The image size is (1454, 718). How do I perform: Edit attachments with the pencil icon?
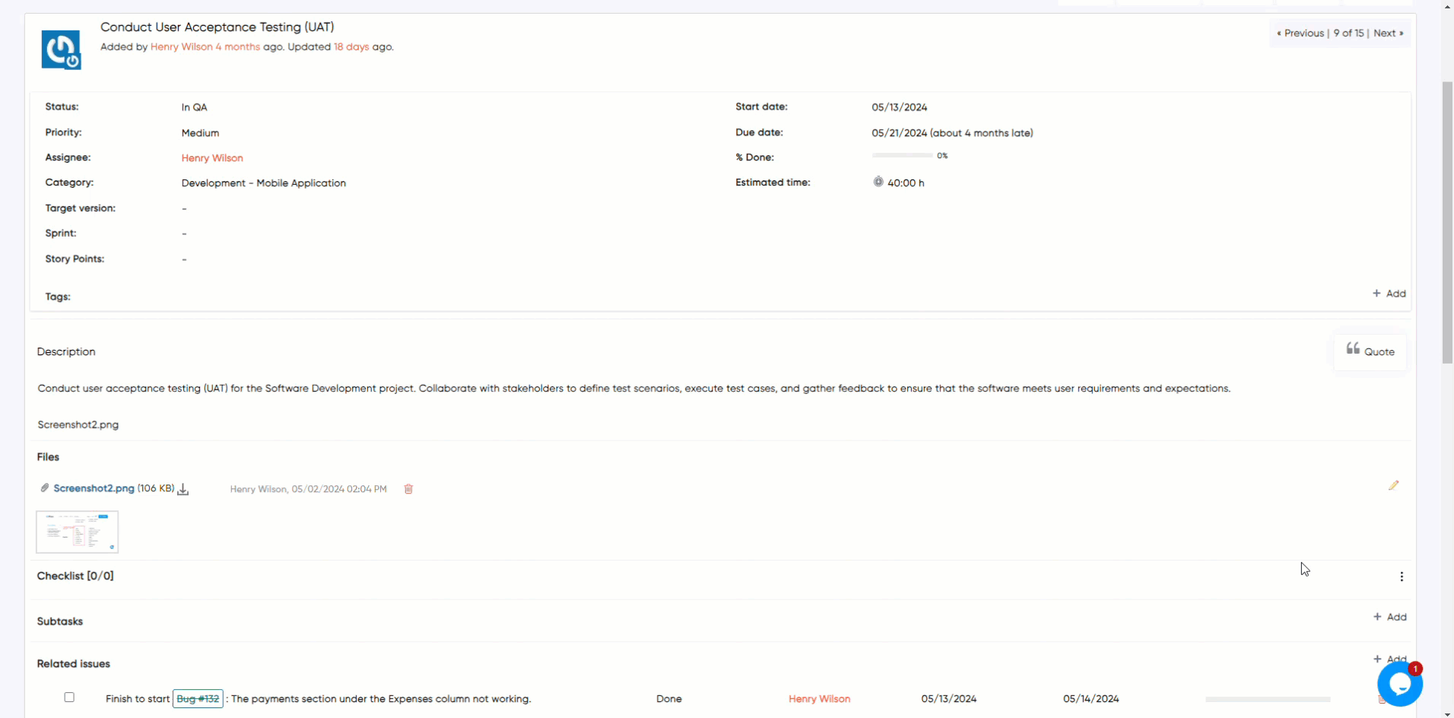[x=1393, y=485]
